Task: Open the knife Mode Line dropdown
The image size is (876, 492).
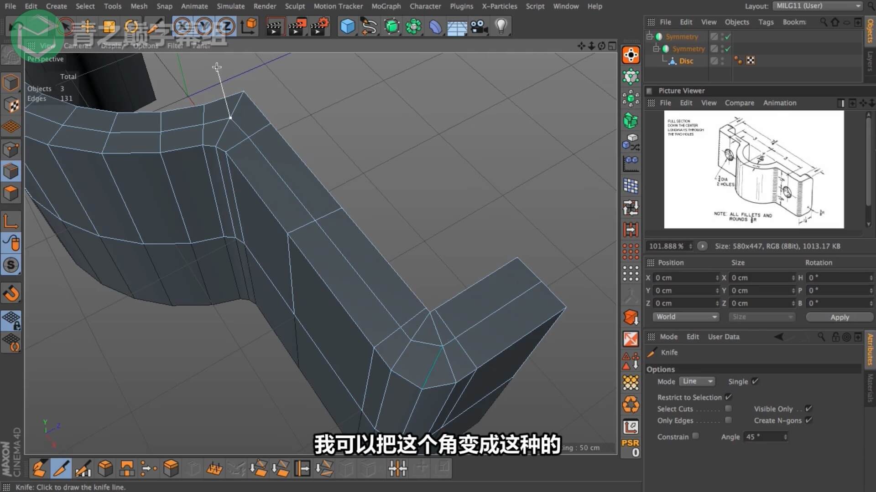Action: click(x=697, y=381)
